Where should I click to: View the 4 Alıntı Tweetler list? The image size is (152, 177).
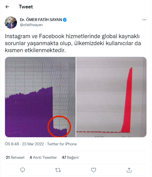[43, 157]
